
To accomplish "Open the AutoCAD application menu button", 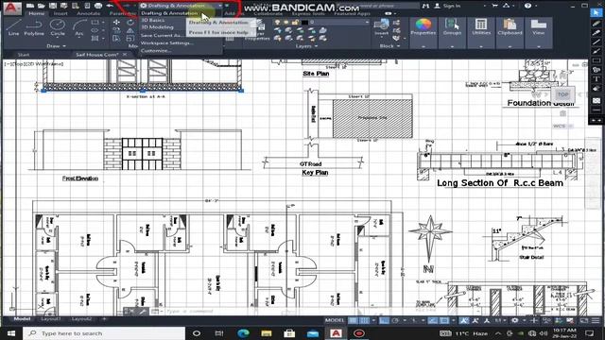I will pyautogui.click(x=12, y=8).
